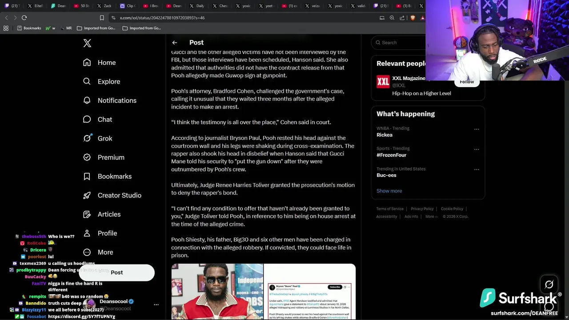The height and width of the screenshot is (320, 569).
Task: Click the Articles document icon
Action: pos(87,214)
